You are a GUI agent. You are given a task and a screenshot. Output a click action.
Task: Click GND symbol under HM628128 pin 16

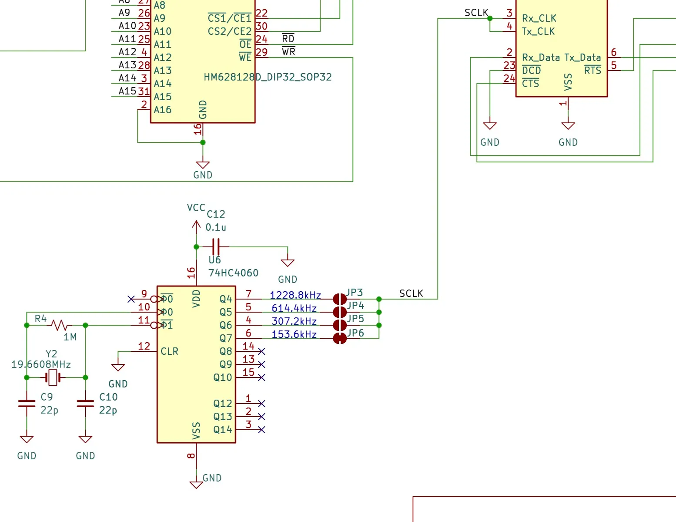(x=203, y=165)
